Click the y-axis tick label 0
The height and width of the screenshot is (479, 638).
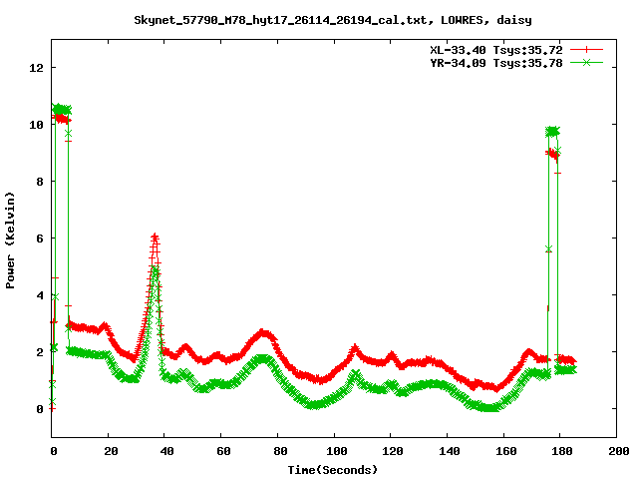tap(40, 409)
